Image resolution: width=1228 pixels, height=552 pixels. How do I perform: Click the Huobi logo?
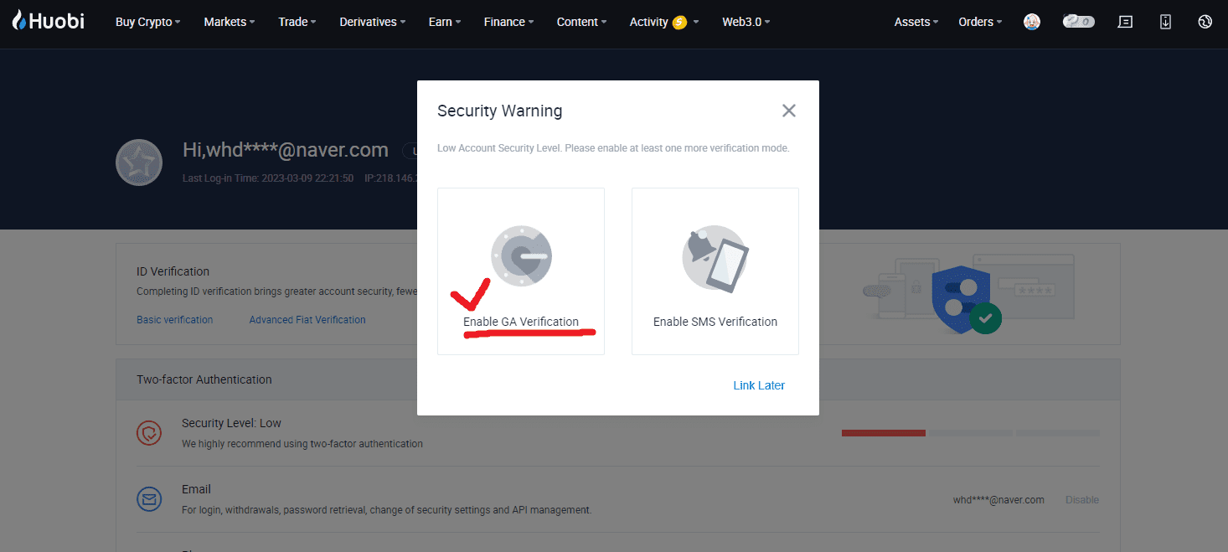47,21
